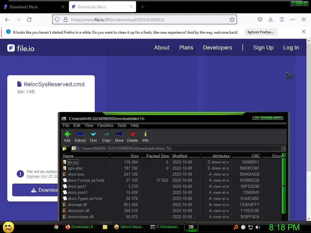Open the Firefox hamburger menu
The image size is (311, 233).
(x=304, y=19)
